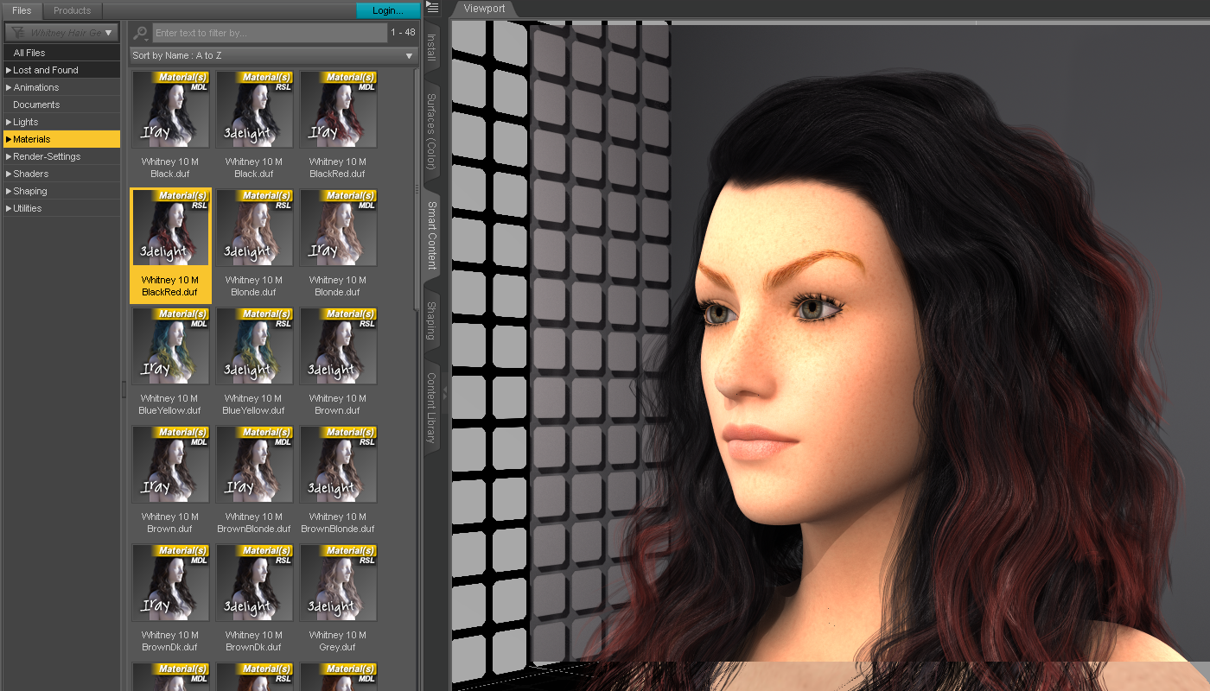Select the 3delight BrownDk.duf thumbnail
The height and width of the screenshot is (691, 1210).
(254, 583)
